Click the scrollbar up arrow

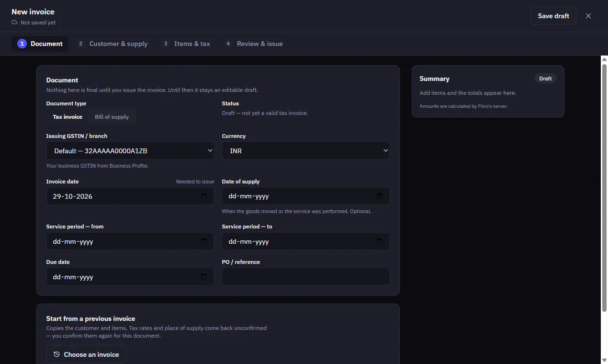pyautogui.click(x=604, y=59)
